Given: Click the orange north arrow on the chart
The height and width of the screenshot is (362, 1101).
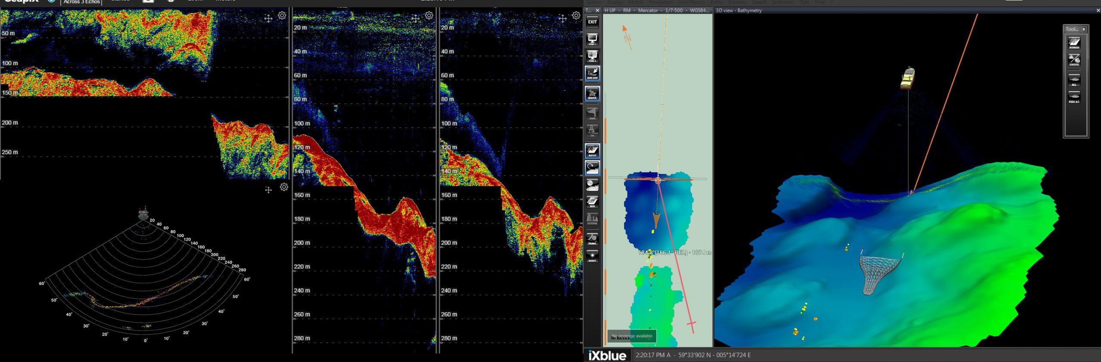Looking at the screenshot, I should click(x=627, y=37).
